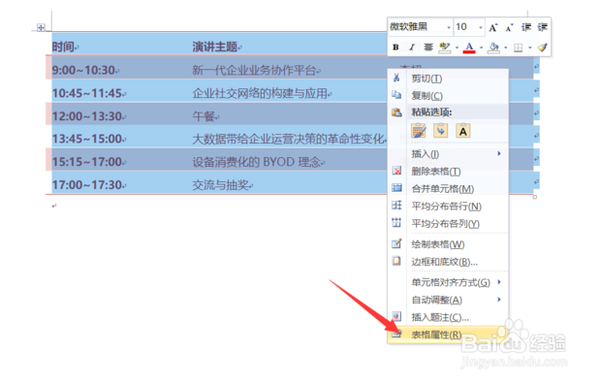The width and height of the screenshot is (601, 383).
Task: Expand font color dropdown arrow
Action: 482,48
